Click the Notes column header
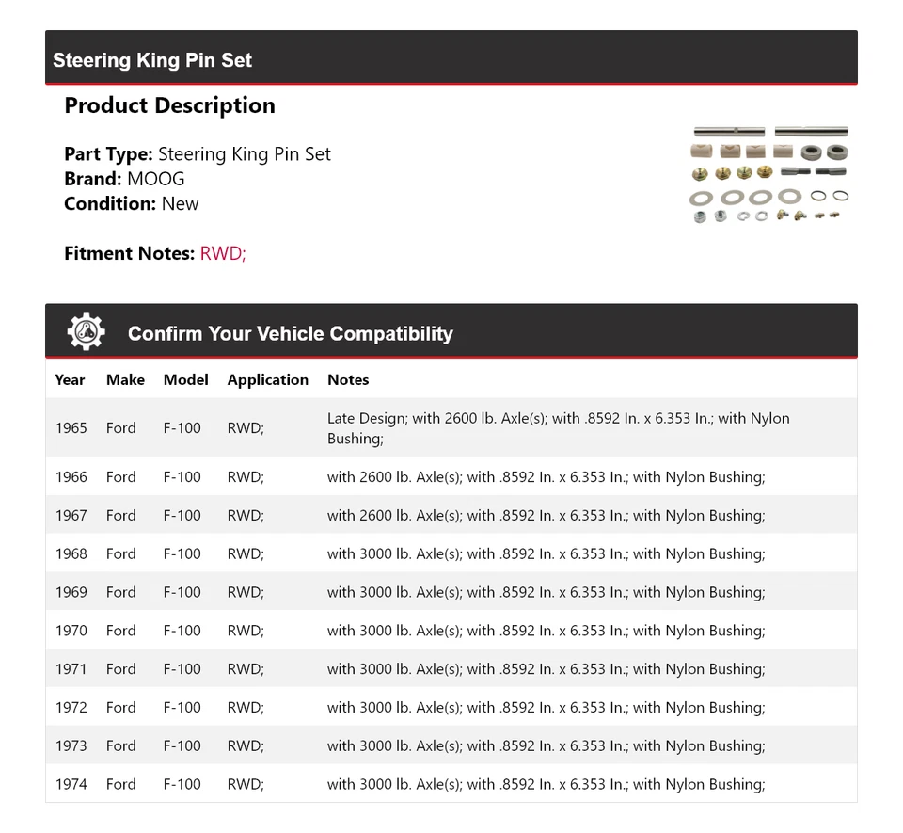903x833 pixels. 348,380
